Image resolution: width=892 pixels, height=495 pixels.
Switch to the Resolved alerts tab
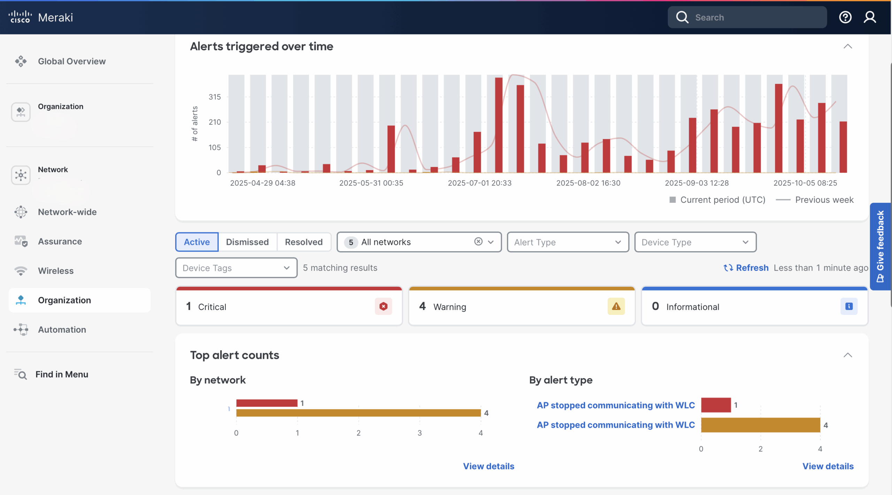pyautogui.click(x=303, y=242)
